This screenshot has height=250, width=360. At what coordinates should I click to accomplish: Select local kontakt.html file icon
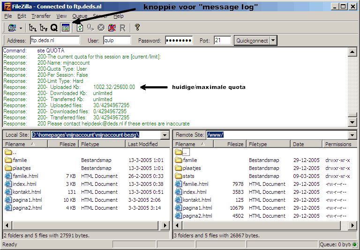(8, 192)
